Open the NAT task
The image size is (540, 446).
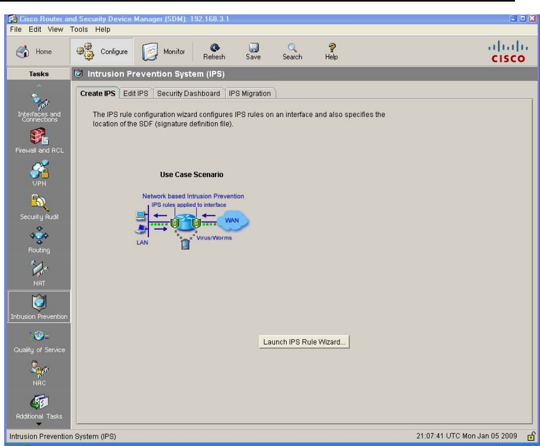pos(39,274)
